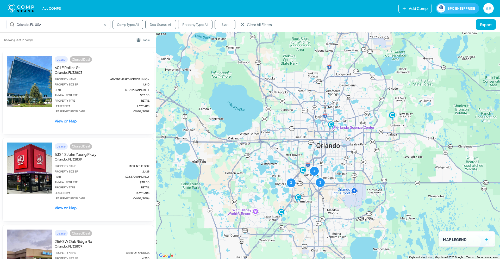Viewport: 500px width, 259px height.
Task: Click the Orlando Int'l Airport map icon
Action: click(354, 191)
